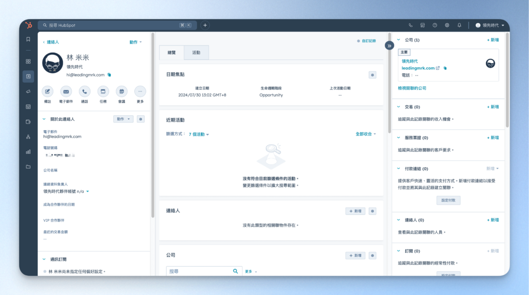Copy leadingmrk.com domain in company card

pos(445,68)
